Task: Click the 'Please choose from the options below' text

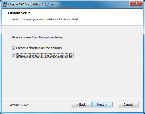Action: click(38, 37)
